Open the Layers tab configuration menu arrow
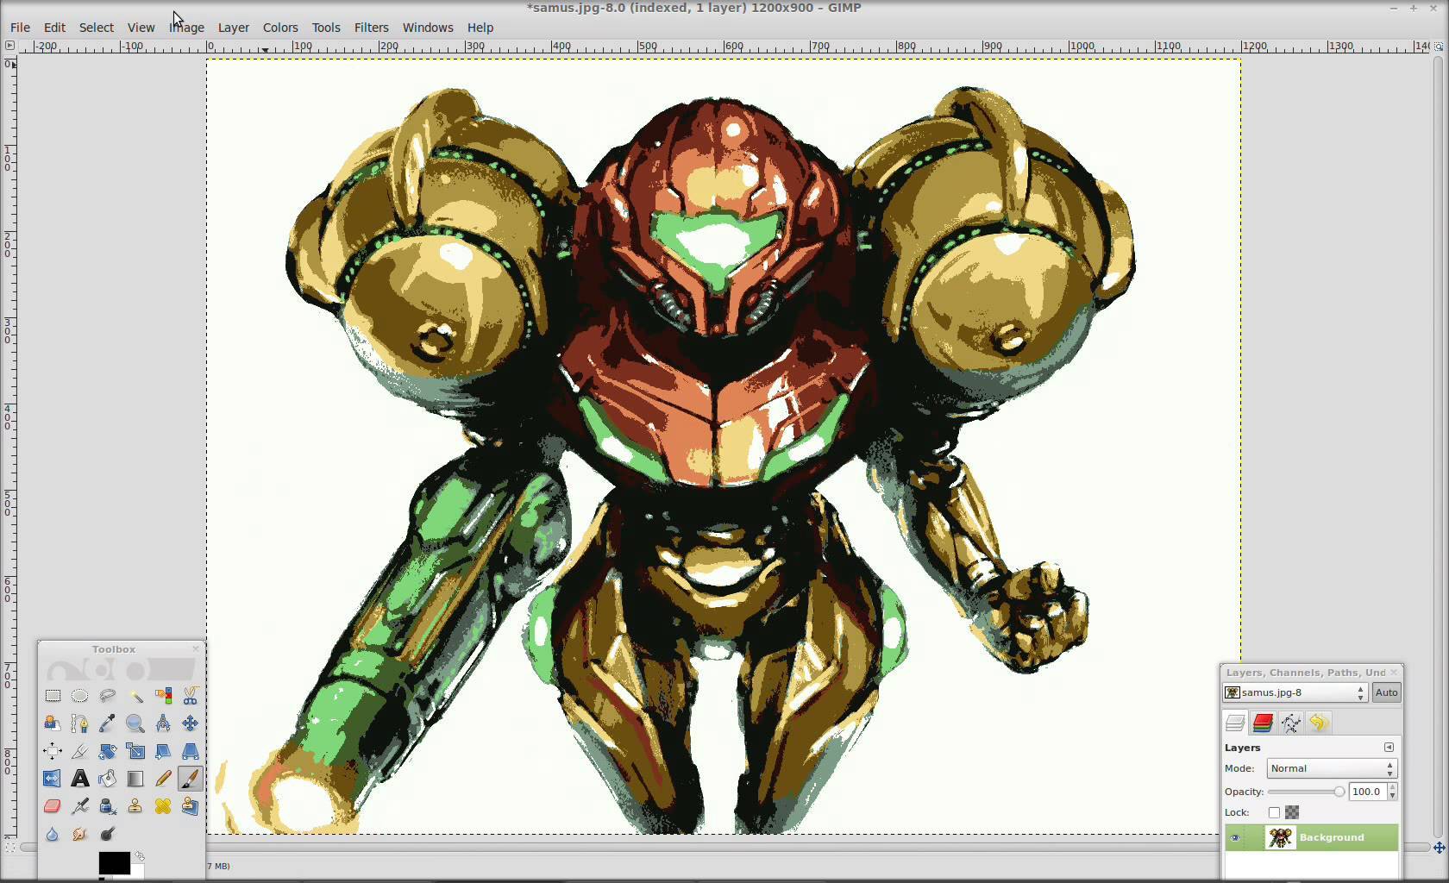This screenshot has height=883, width=1449. pos(1389,748)
